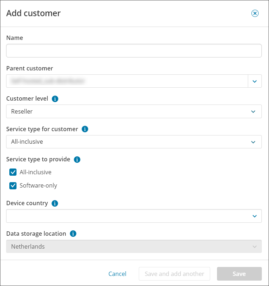Click the Name field label text
This screenshot has width=269, height=286.
click(15, 38)
